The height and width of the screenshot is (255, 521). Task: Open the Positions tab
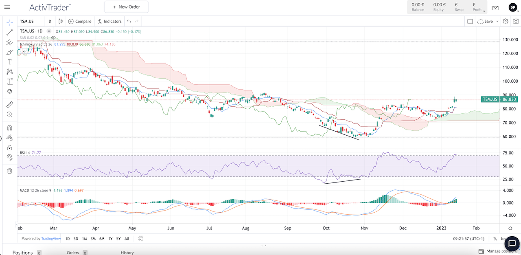tap(23, 253)
